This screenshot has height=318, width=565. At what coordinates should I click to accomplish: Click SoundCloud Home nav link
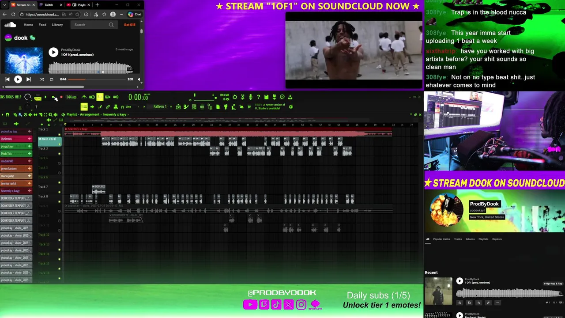pyautogui.click(x=28, y=25)
